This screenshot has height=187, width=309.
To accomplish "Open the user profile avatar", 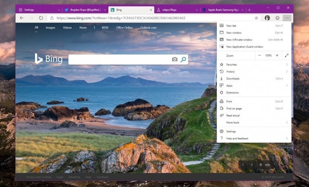I will coord(267,18).
